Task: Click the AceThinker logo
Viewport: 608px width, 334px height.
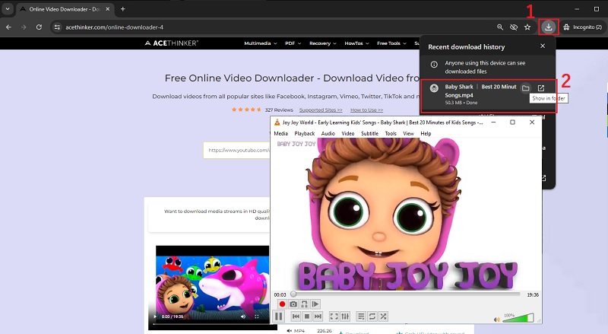Action: click(172, 43)
